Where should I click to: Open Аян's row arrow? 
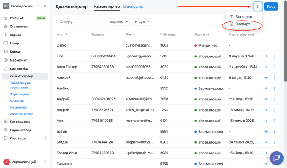point(266,121)
